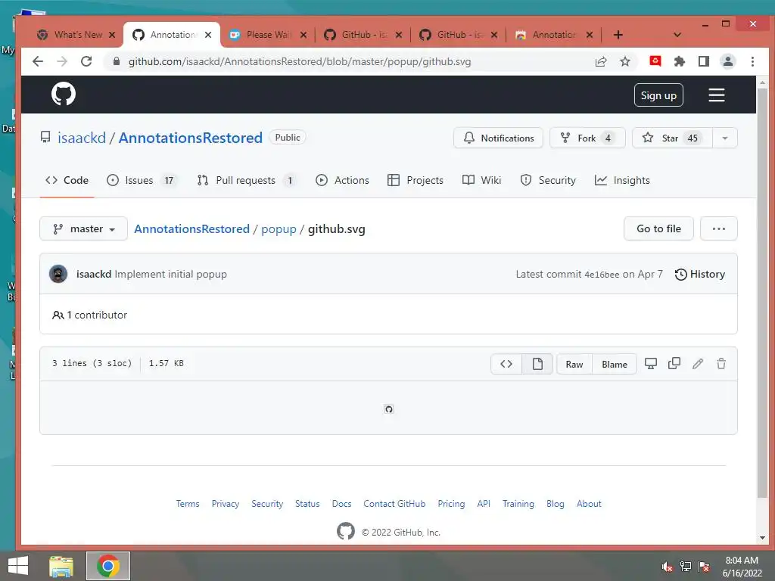775x581 pixels.
Task: Click the Sign up button
Action: pyautogui.click(x=658, y=95)
